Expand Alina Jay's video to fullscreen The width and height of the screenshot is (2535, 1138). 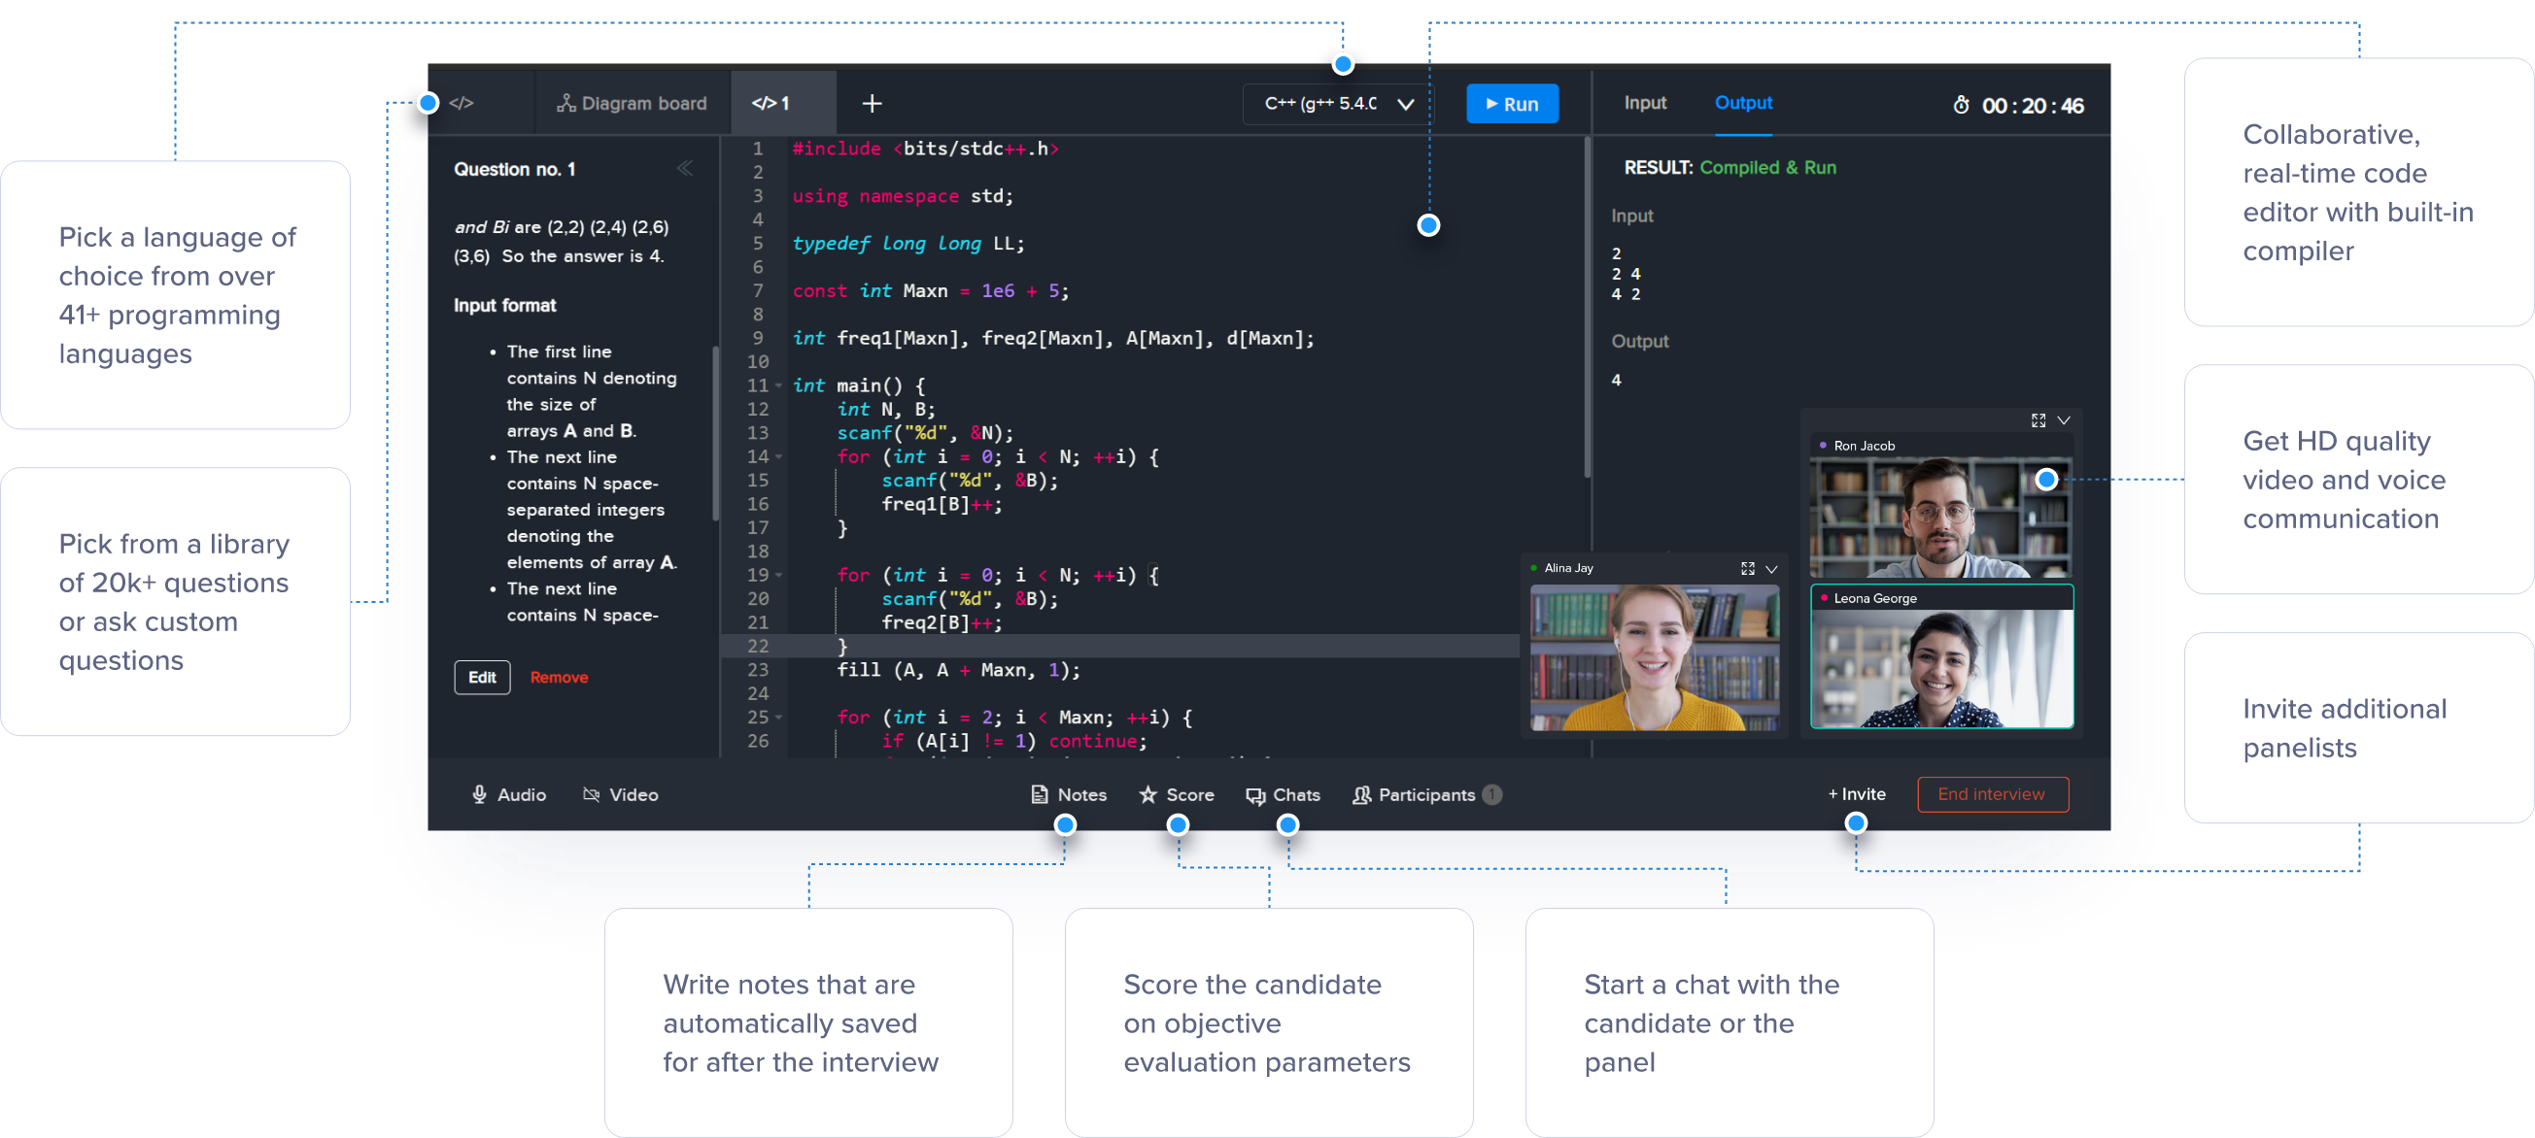1748,568
